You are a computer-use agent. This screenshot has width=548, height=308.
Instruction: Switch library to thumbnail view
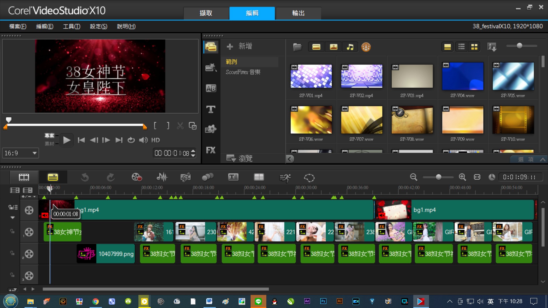(474, 47)
